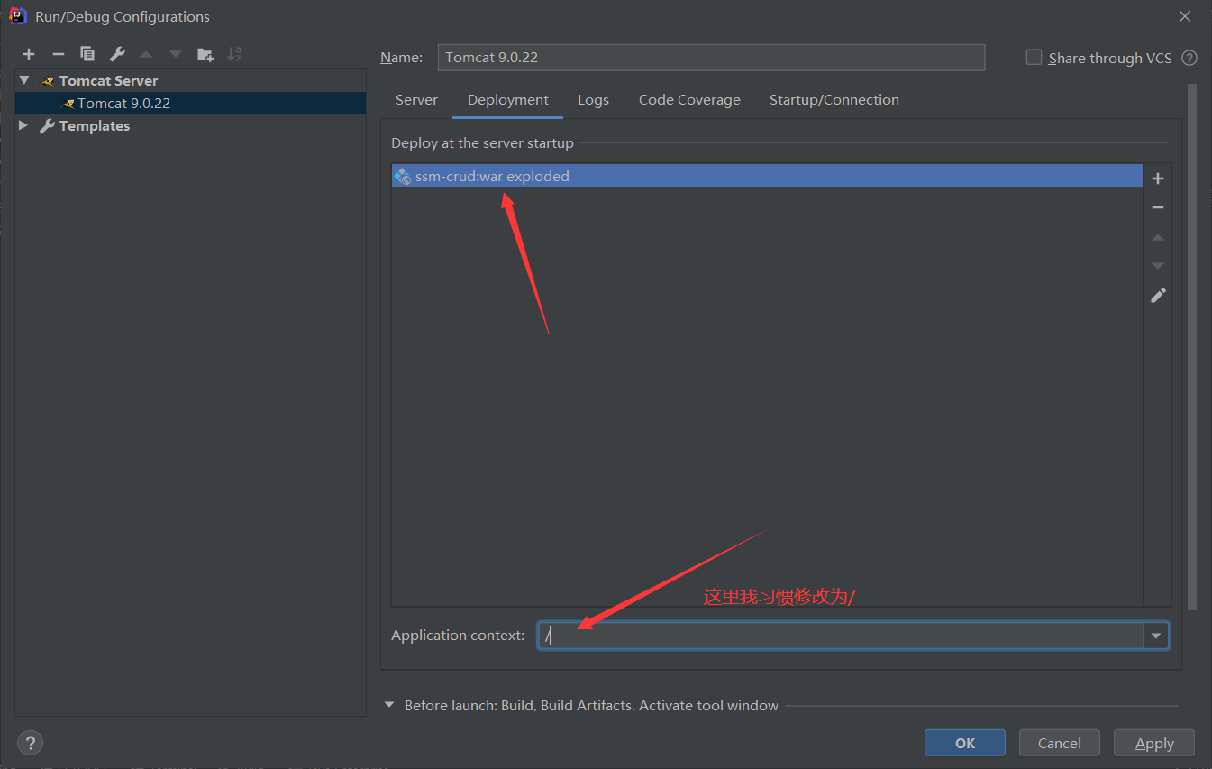Move configuration up arrow in left toolbar
The width and height of the screenshot is (1212, 769).
(146, 54)
